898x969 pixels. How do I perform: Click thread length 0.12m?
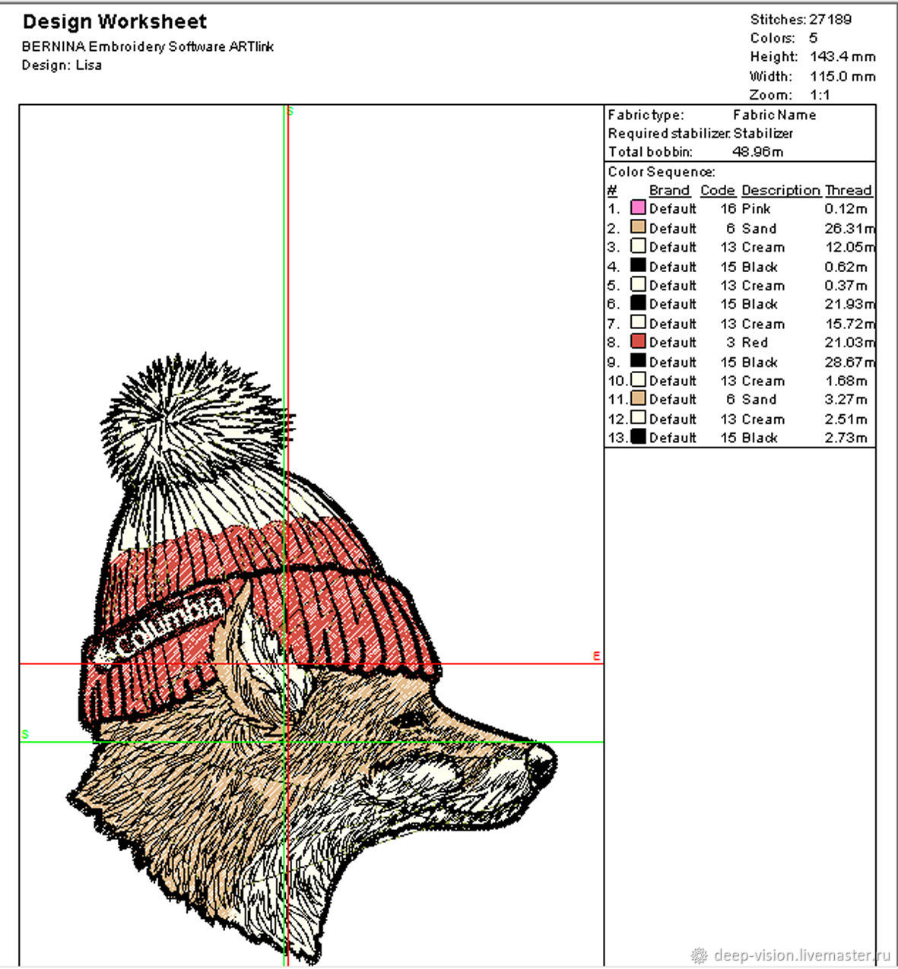click(846, 208)
